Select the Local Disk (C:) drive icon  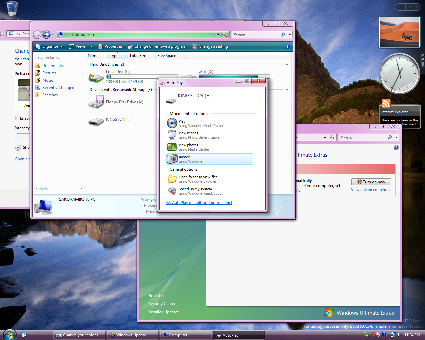pyautogui.click(x=96, y=78)
